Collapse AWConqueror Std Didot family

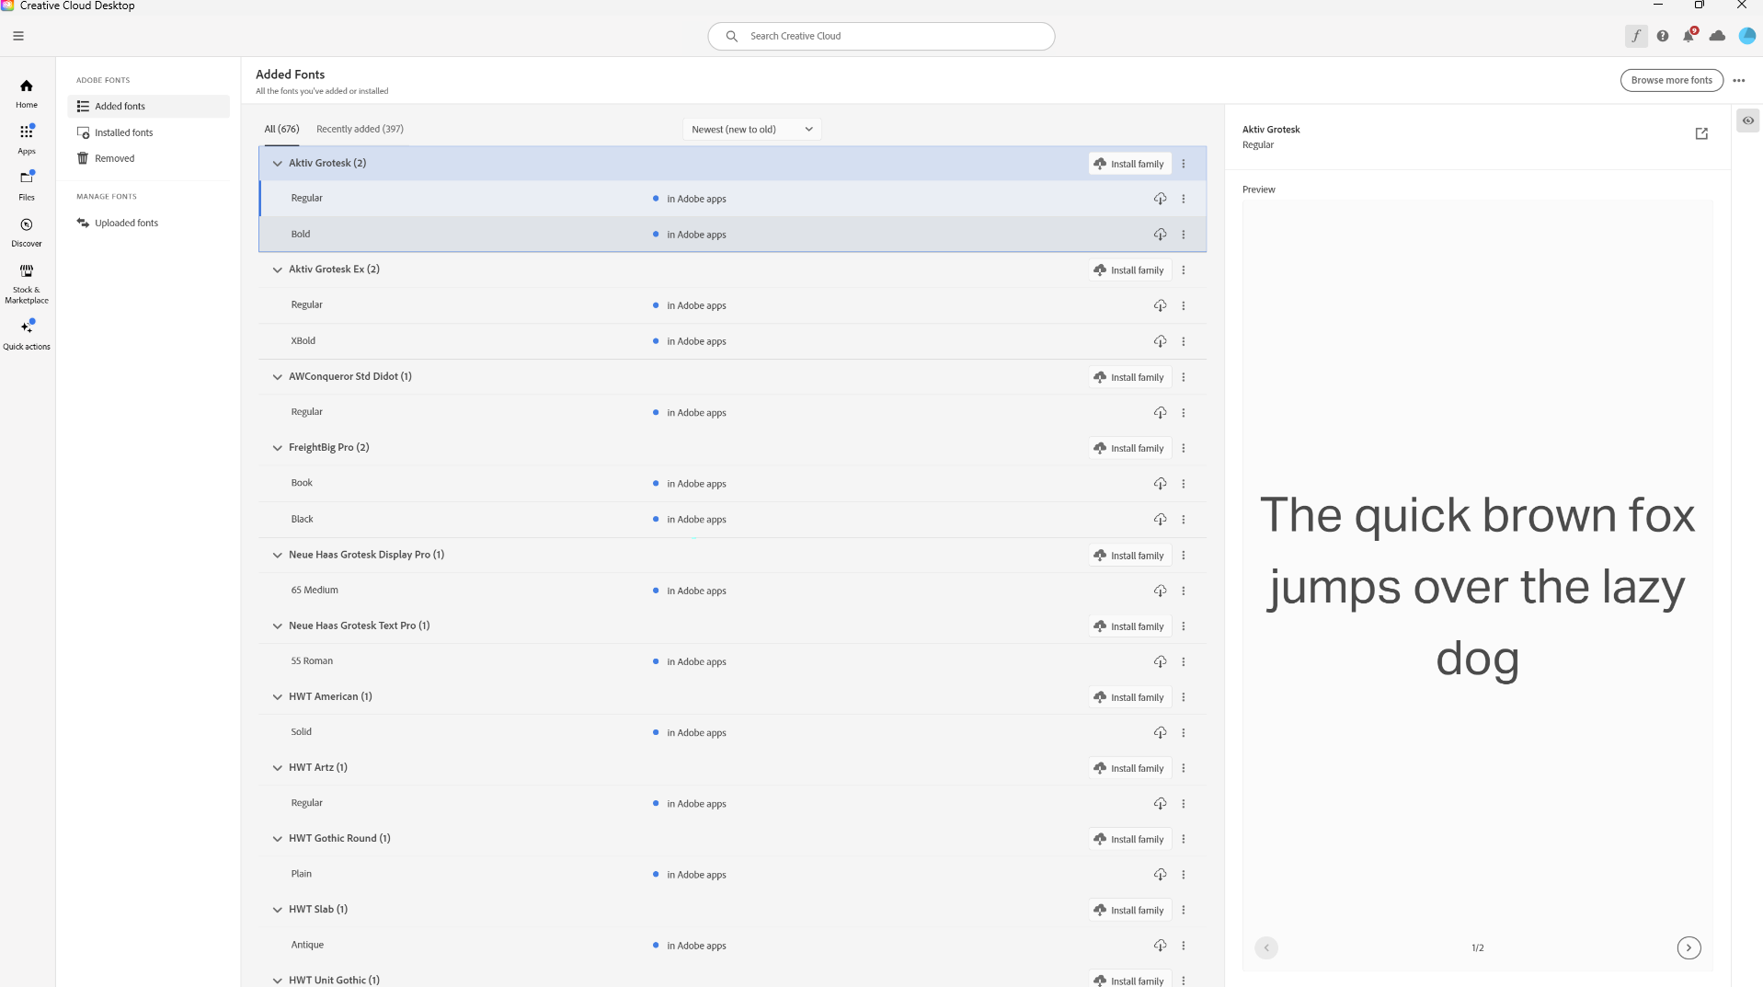coord(277,377)
